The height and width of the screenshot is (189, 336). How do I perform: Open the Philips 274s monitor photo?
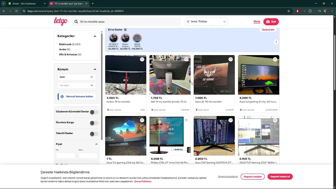pos(170,136)
